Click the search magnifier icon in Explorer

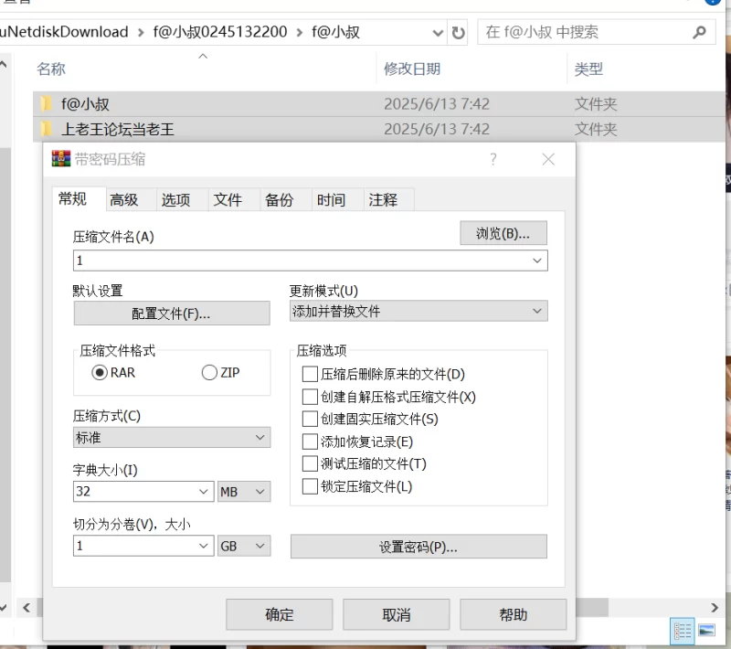click(x=699, y=33)
